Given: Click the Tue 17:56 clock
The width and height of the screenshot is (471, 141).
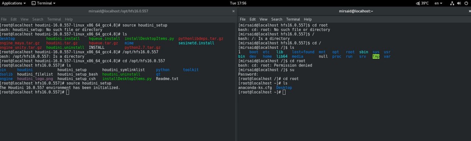Looking at the screenshot, I should pos(238,3).
